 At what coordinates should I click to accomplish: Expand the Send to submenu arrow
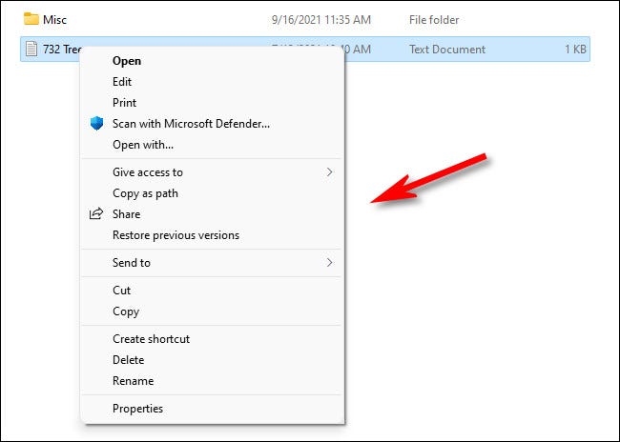tap(330, 263)
